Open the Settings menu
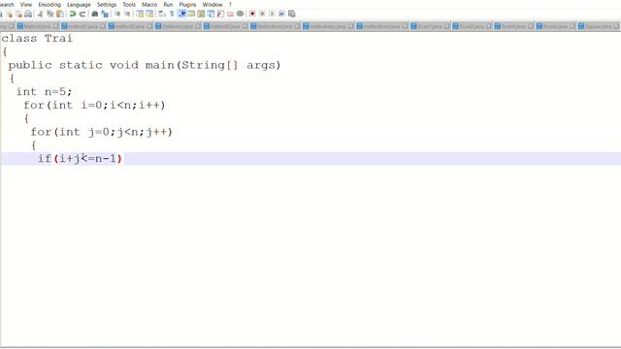 pyautogui.click(x=107, y=4)
